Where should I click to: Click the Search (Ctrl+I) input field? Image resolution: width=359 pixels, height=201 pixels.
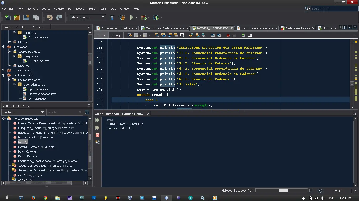click(334, 9)
